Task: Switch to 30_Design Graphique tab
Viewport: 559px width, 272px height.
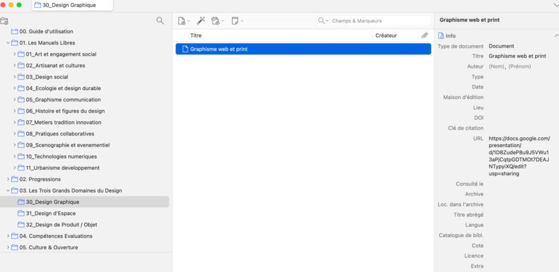Action: tap(73, 5)
